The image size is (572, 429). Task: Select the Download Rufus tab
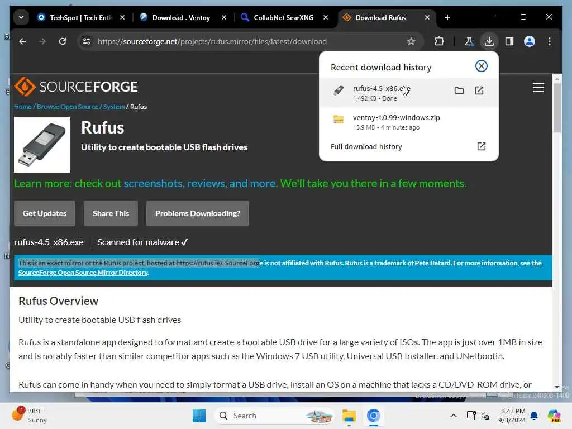380,17
